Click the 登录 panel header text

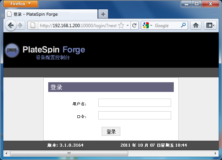point(56,87)
